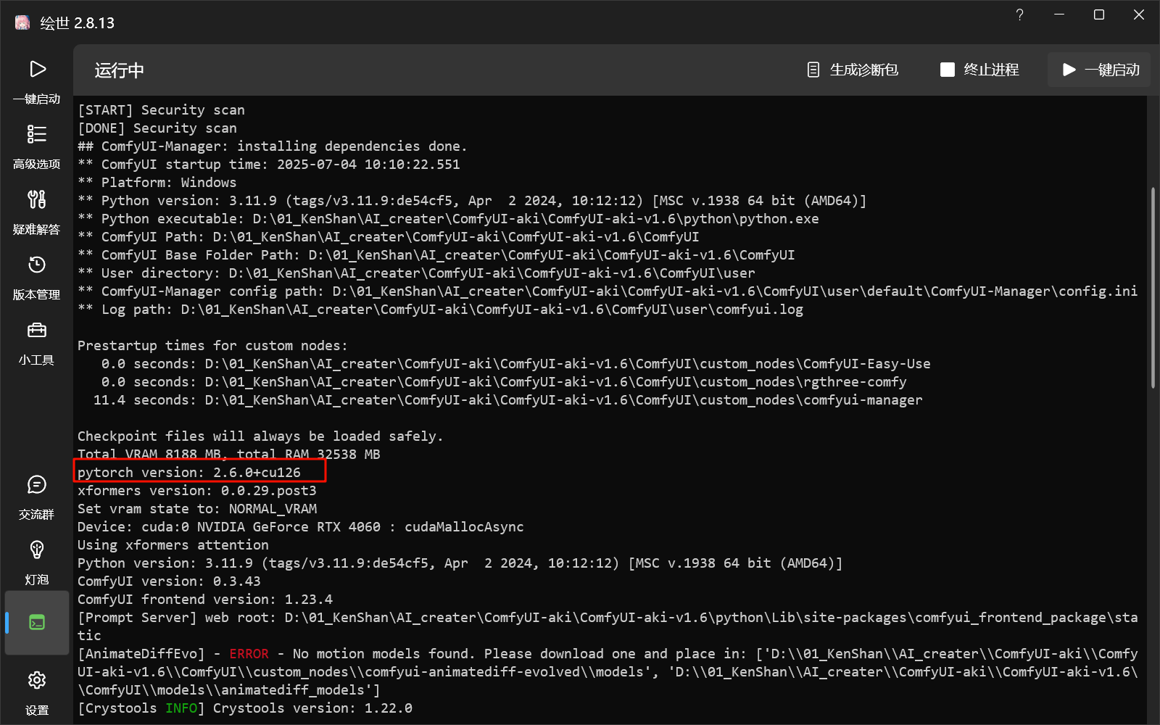
Task: Click the 生成诊断包 button
Action: [853, 70]
